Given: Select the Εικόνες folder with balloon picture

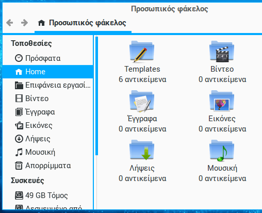Looking at the screenshot, I should (222, 101).
